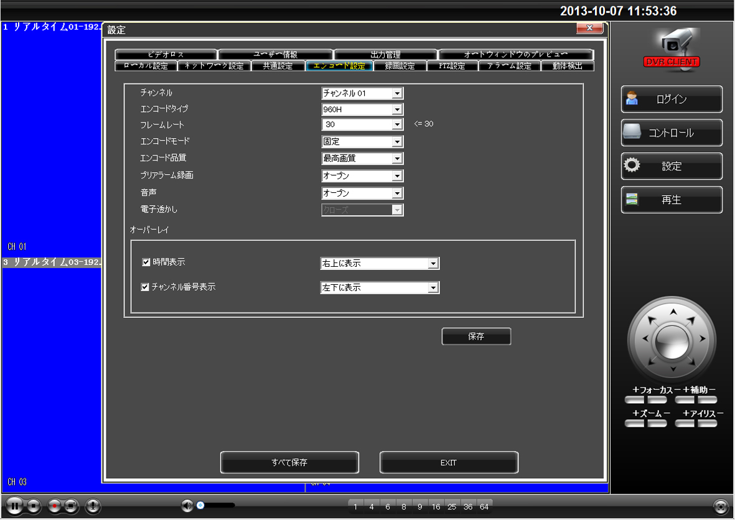Click the すべて保存 button
735x520 pixels.
pyautogui.click(x=289, y=463)
